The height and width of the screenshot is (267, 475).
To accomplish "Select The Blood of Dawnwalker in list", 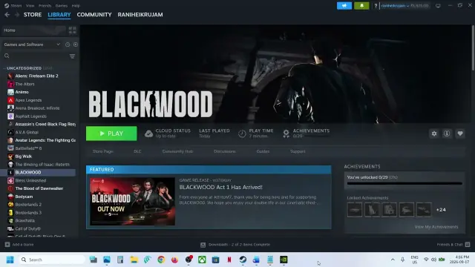I will (39, 188).
